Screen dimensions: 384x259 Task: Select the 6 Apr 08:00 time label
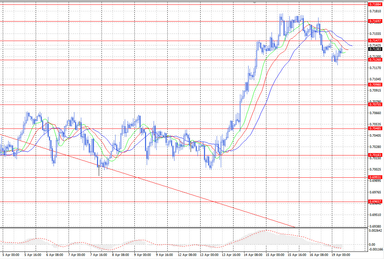pos(55,255)
